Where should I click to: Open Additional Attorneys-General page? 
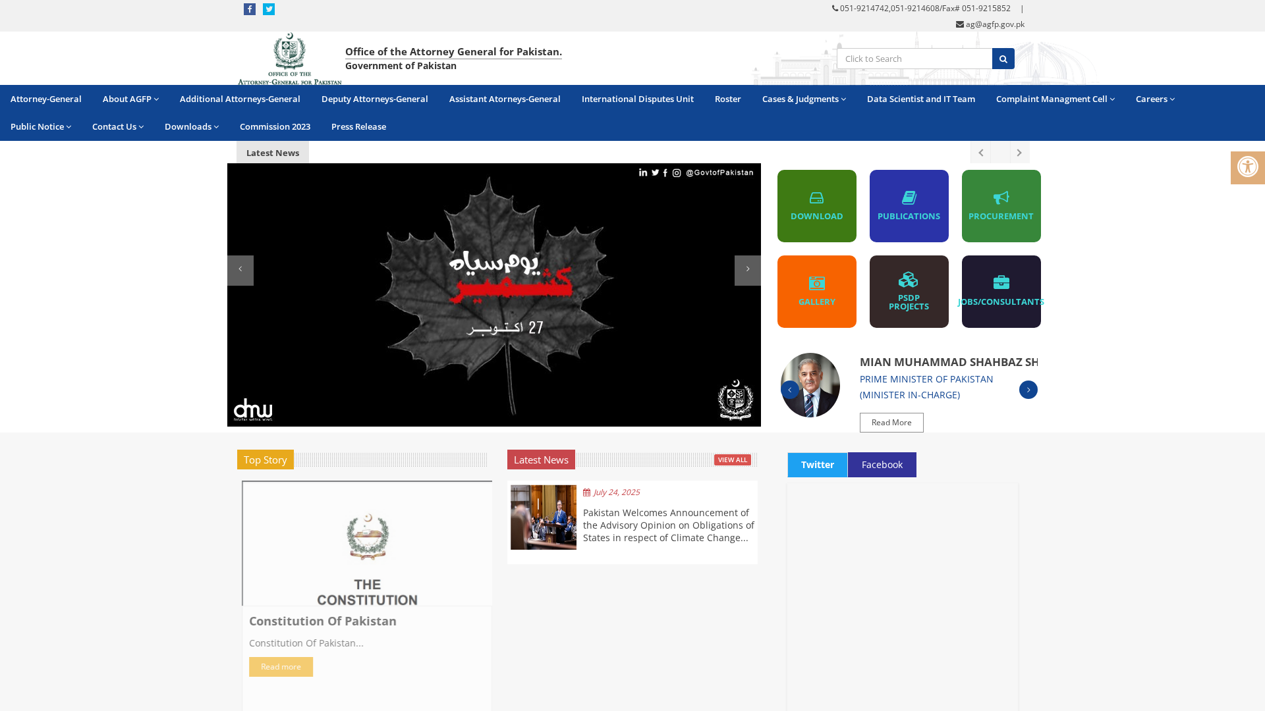pos(240,99)
